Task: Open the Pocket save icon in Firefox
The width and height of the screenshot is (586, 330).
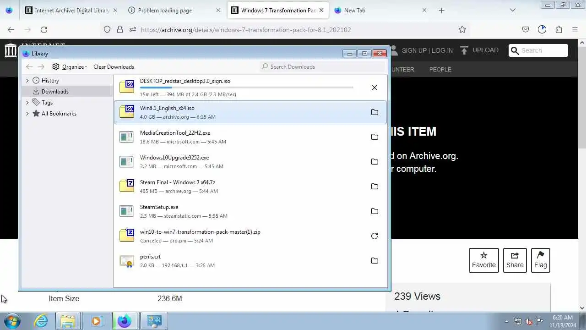Action: tap(526, 30)
